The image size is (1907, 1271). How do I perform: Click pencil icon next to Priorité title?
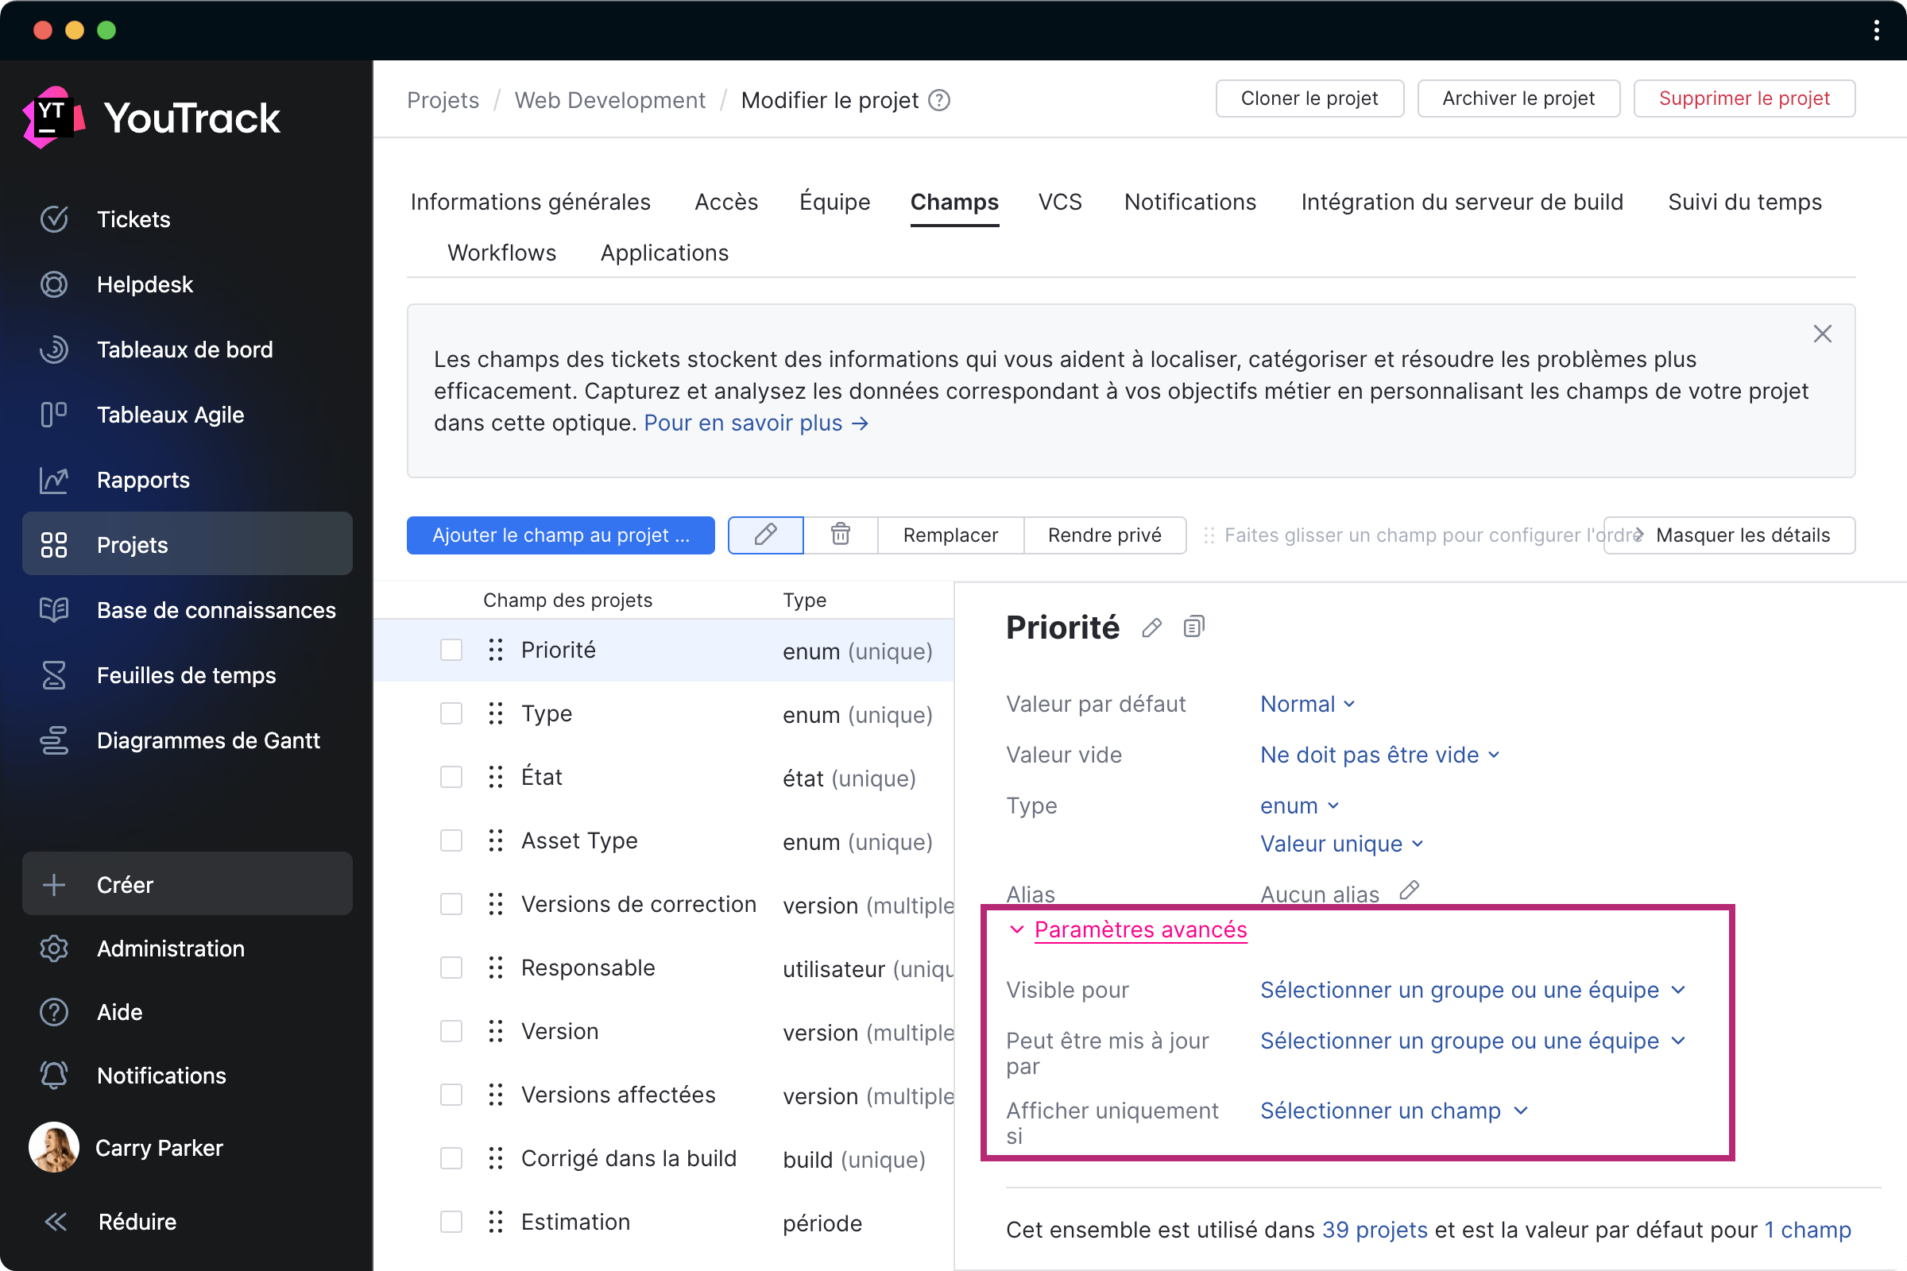[1151, 628]
